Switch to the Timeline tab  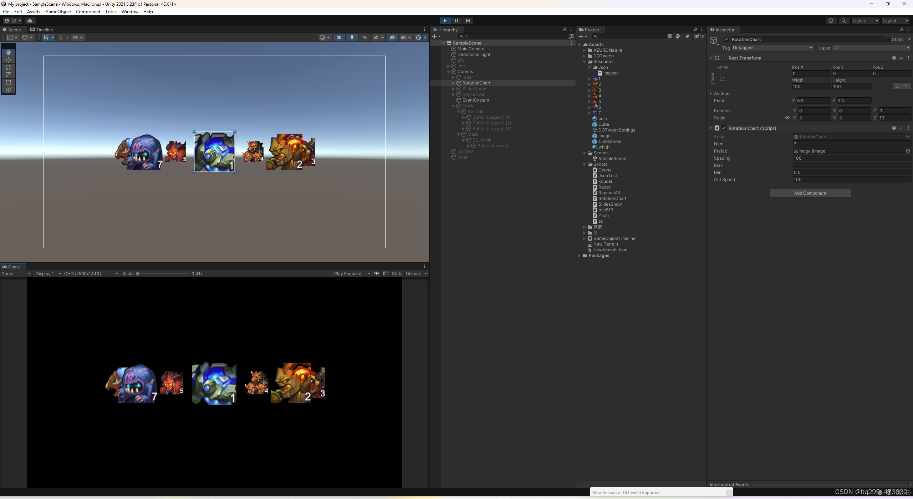click(x=42, y=30)
